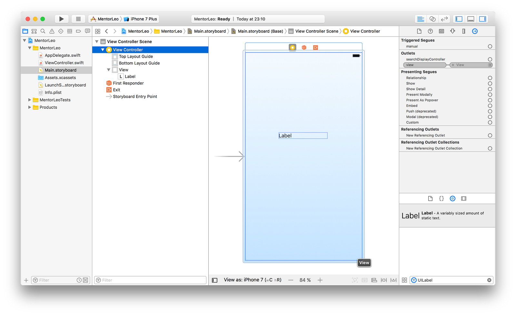Show the Code Snippet library
Screen dimensions: 516x315
[x=442, y=198]
